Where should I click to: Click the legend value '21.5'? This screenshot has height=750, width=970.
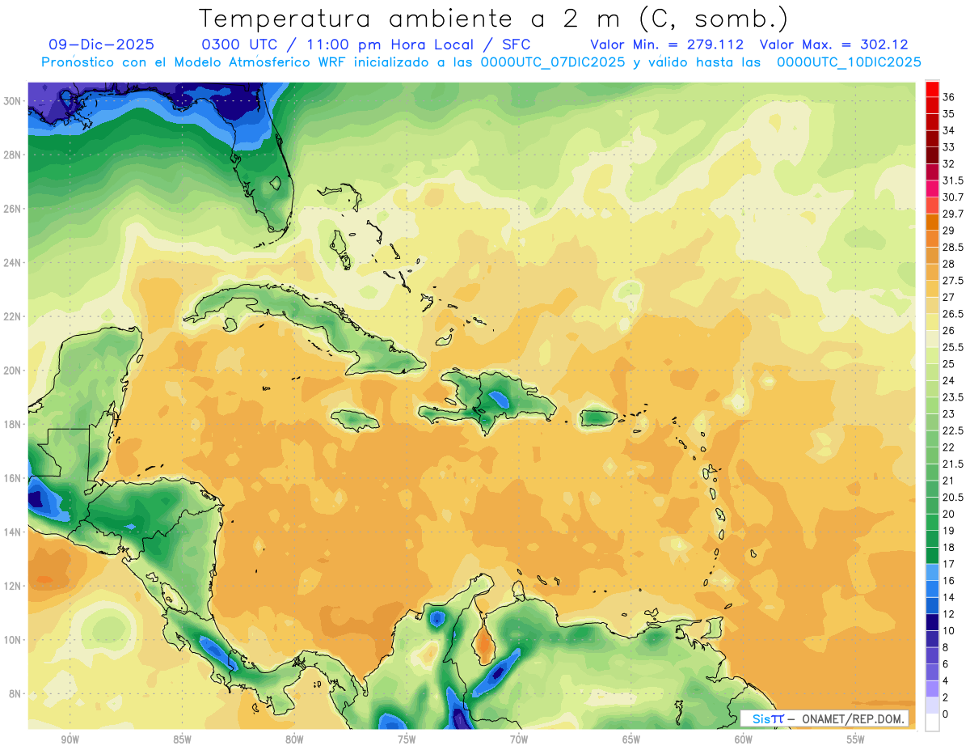click(953, 464)
